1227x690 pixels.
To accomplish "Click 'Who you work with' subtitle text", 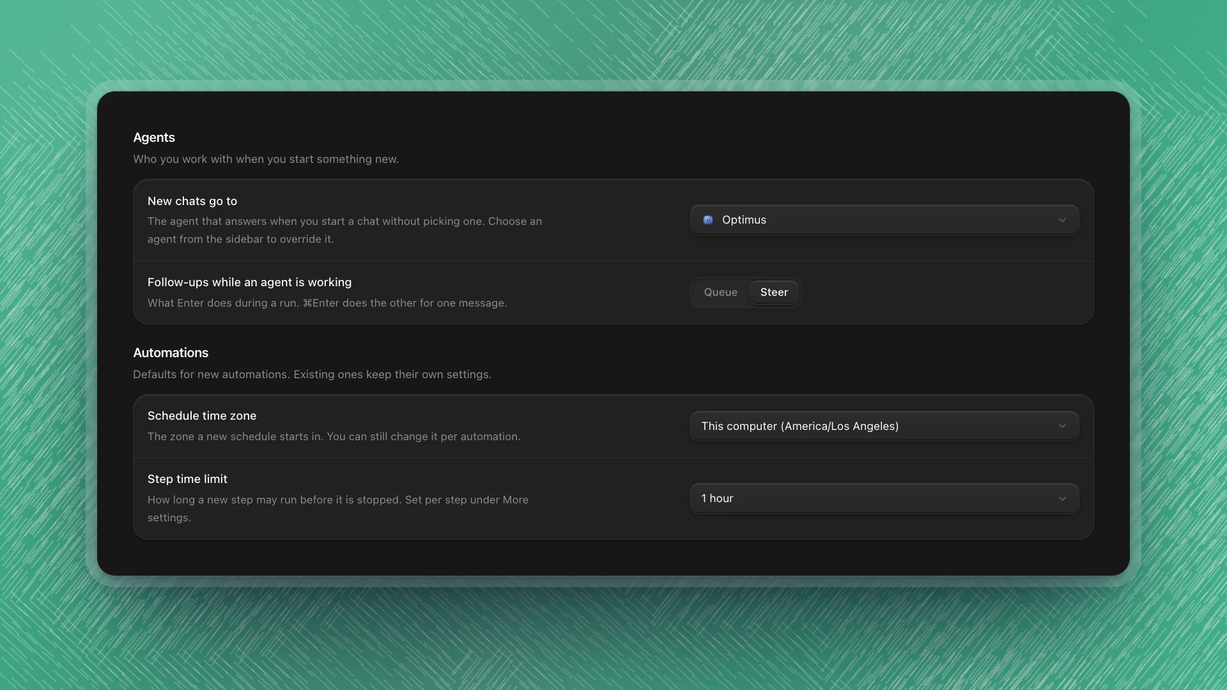I will coord(266,159).
